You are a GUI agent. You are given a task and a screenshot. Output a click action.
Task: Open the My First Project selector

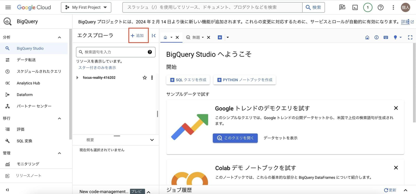[x=86, y=7]
